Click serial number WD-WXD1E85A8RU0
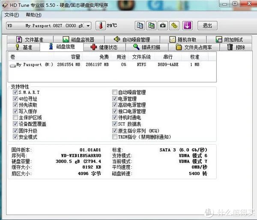Image resolution: width=257 pixels, height=220 pixels. (x=81, y=156)
